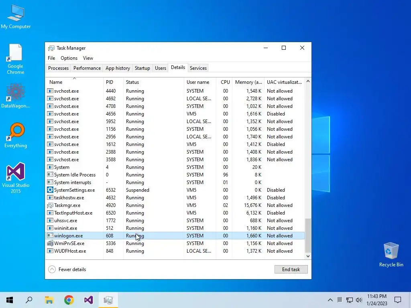The image size is (411, 308).
Task: Click the Windows Start button
Action: (x=10, y=300)
